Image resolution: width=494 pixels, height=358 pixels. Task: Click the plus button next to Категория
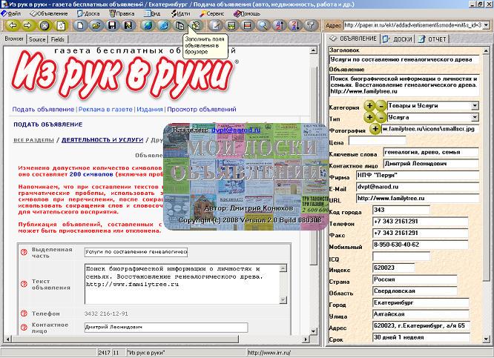[369, 106]
